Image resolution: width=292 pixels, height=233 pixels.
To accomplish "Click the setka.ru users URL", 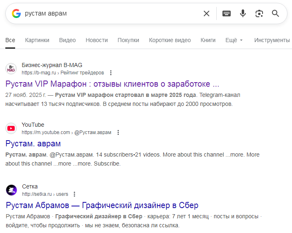I will (x=45, y=194).
